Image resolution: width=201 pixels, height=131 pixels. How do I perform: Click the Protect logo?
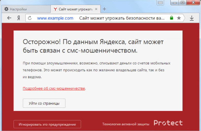click(168, 123)
